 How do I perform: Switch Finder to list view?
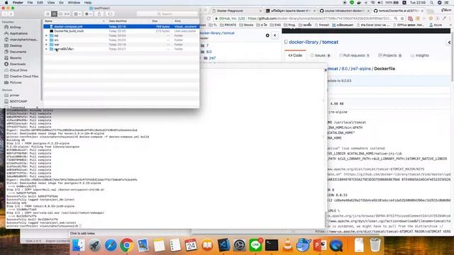(54, 14)
